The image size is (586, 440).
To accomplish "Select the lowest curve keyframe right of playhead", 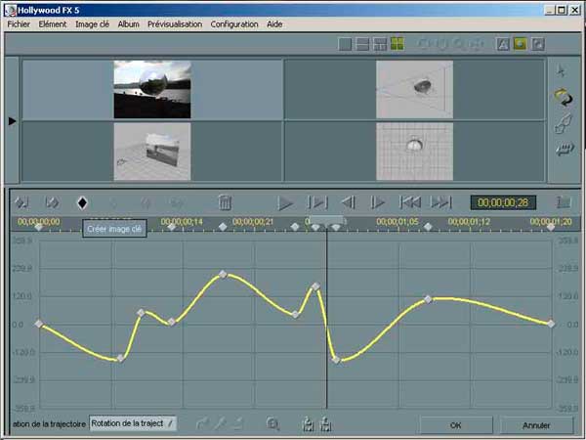I will tap(336, 360).
